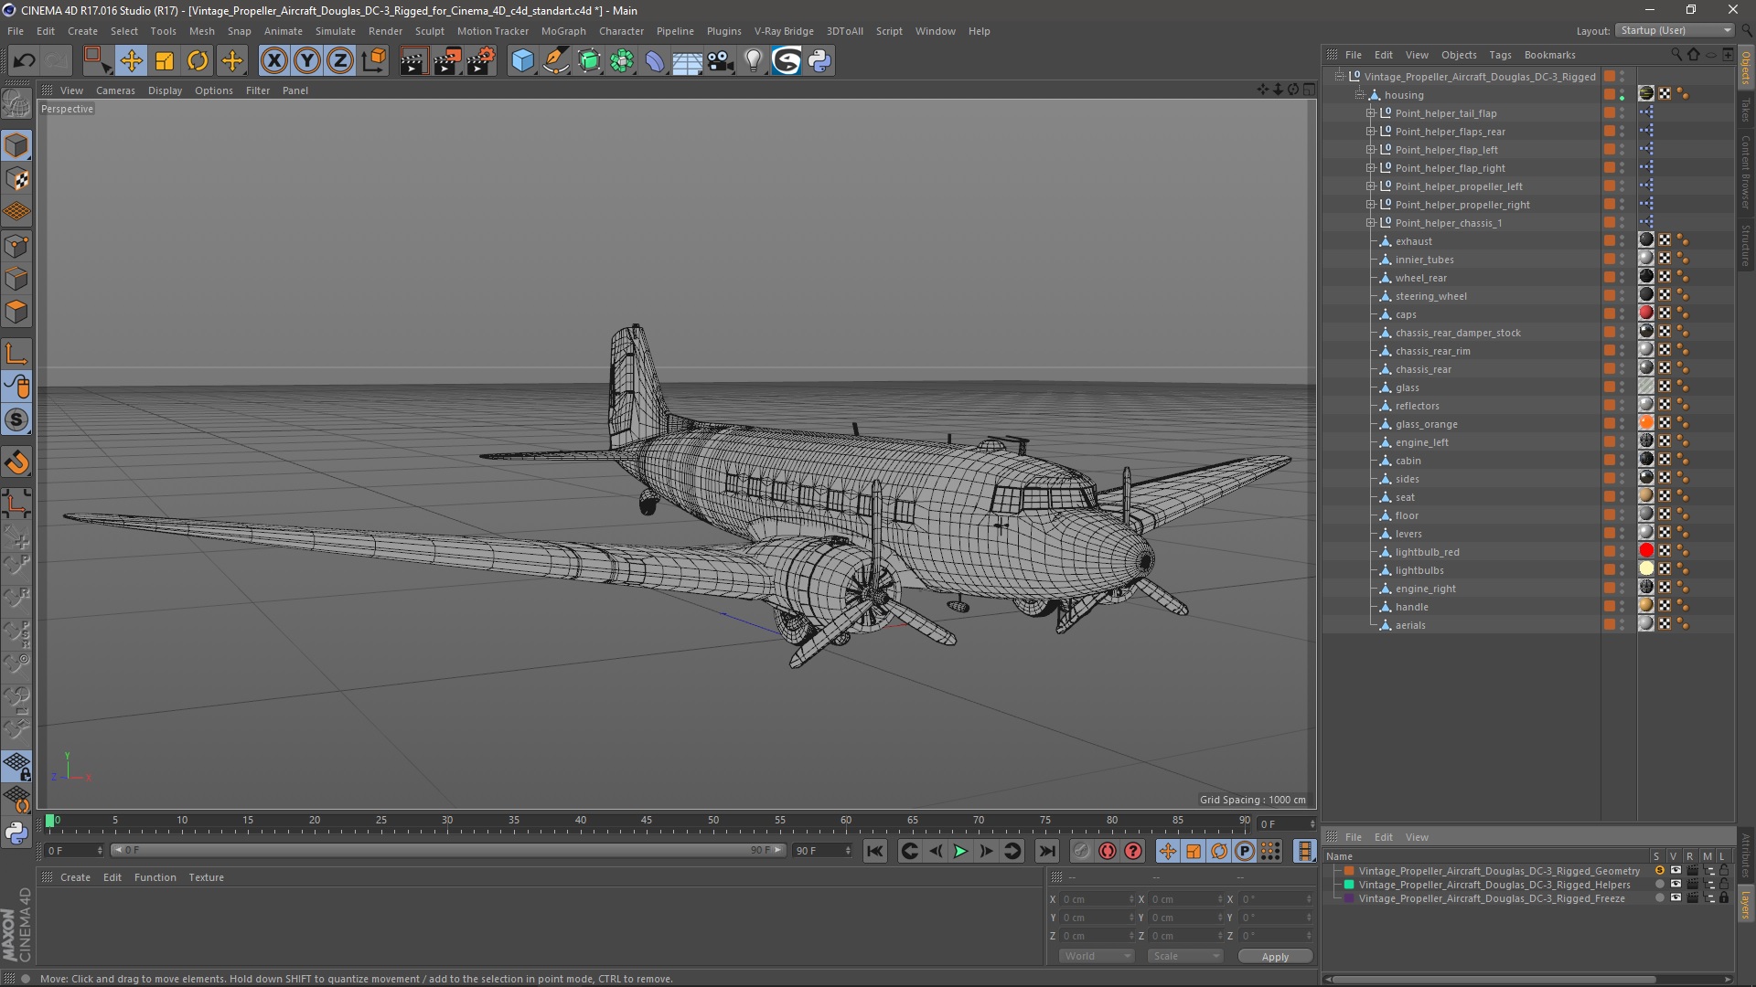Switch to Points mode icon
1756x987 pixels.
click(16, 246)
